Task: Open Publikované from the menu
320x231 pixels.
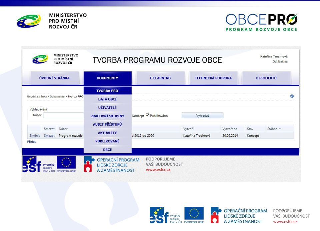Action: (x=108, y=141)
